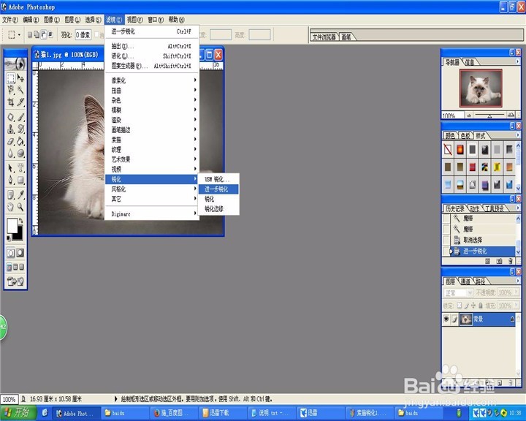This screenshot has height=421, width=526.
Task: Select the Notes tool
Action: (x=11, y=194)
